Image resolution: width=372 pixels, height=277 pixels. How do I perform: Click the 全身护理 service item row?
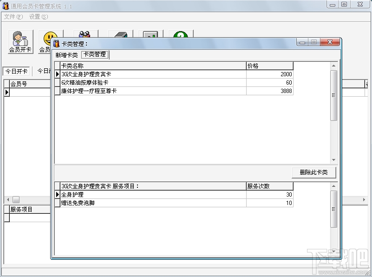pos(139,194)
